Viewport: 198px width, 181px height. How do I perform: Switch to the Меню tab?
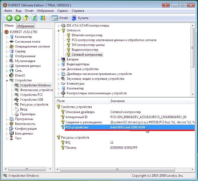[9, 26]
